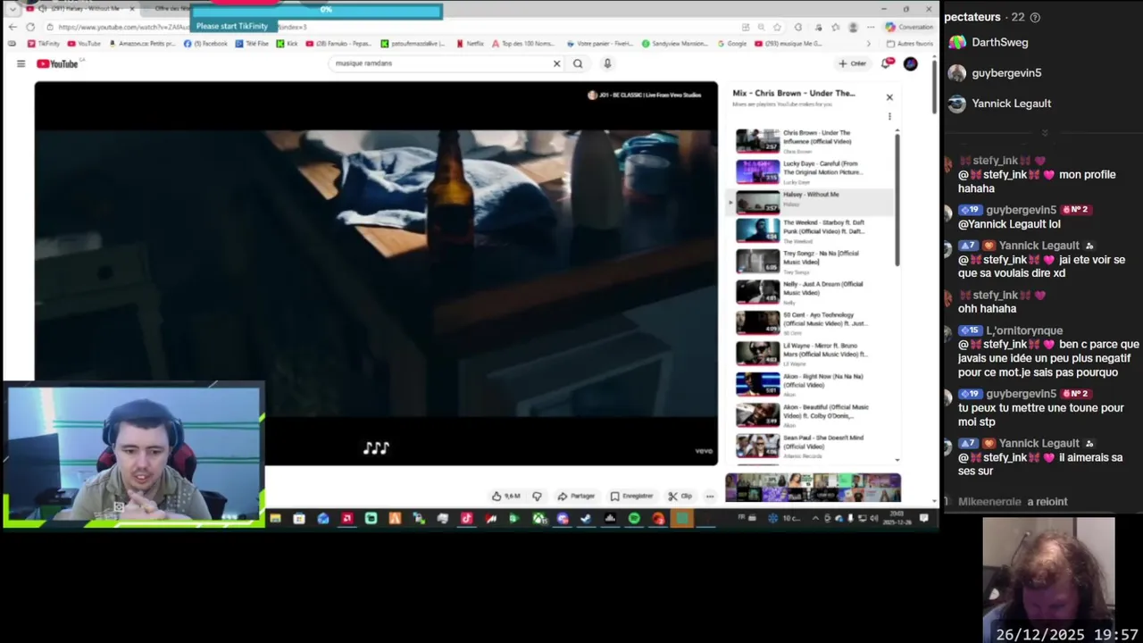Open the Facebook bookmark
Viewport: 1143px width, 643px height.
205,43
